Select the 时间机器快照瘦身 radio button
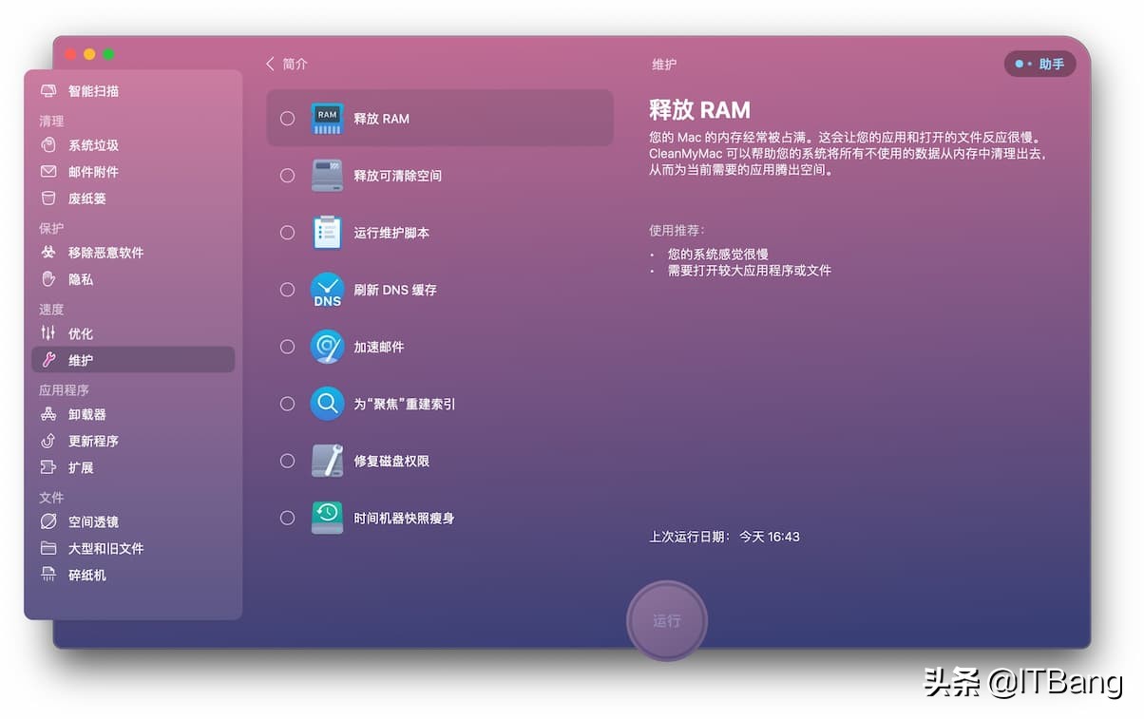 [287, 518]
